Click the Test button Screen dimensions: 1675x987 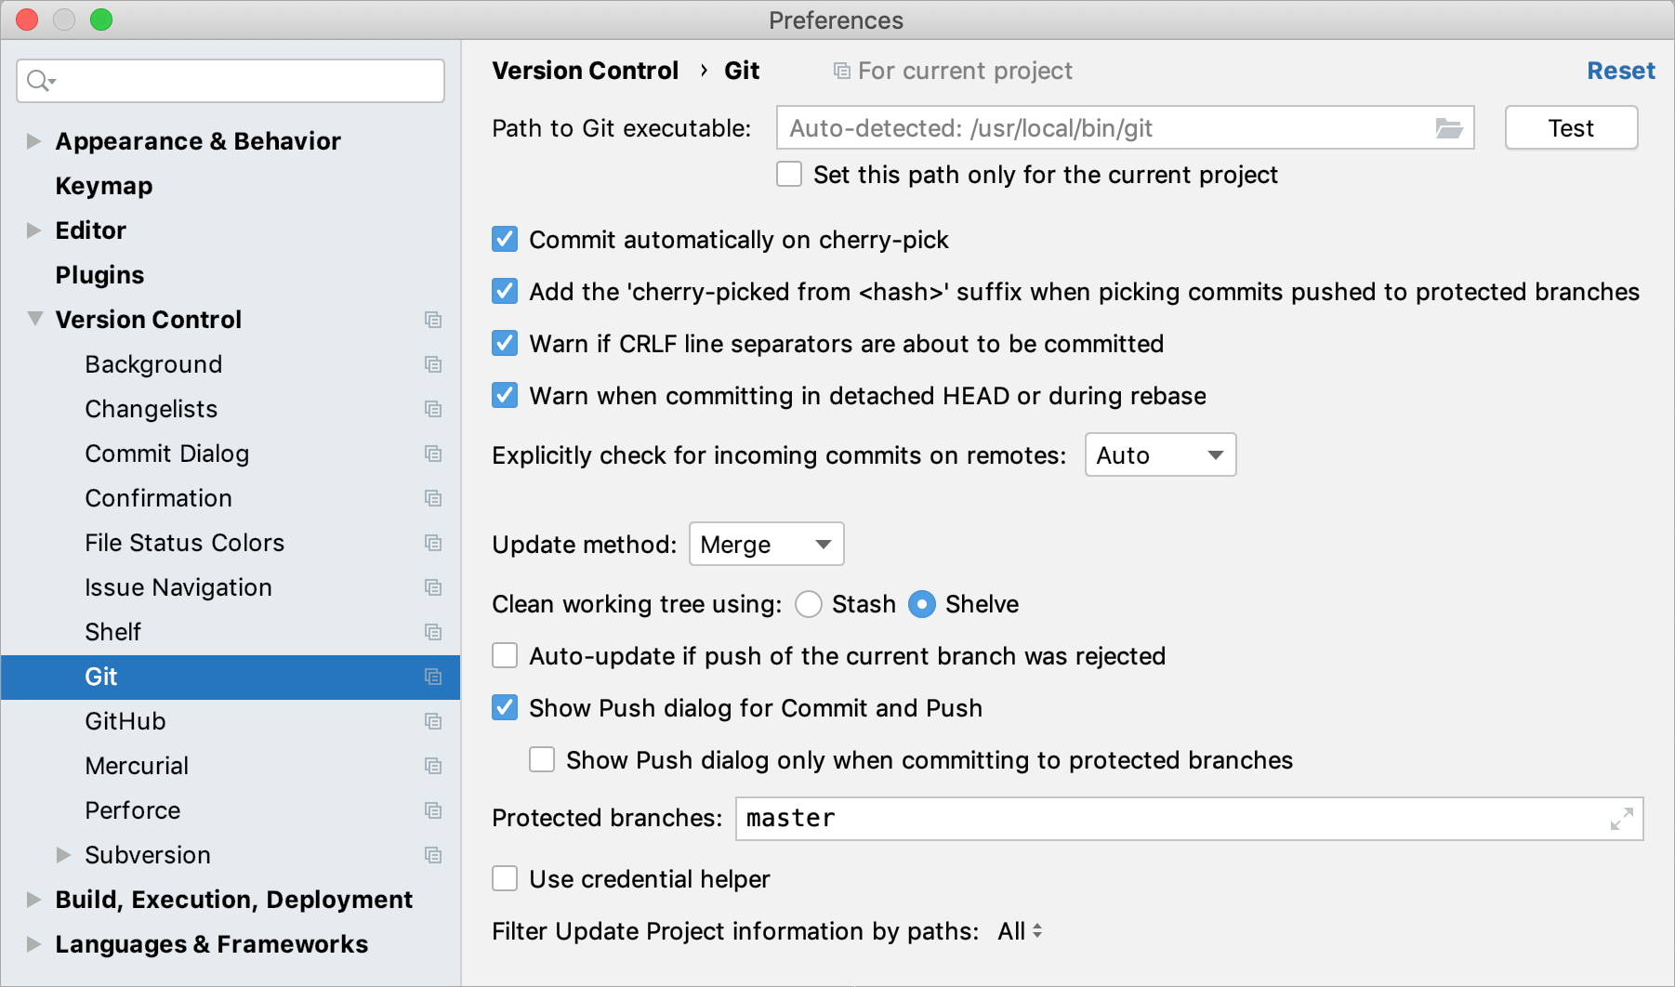[x=1571, y=128]
